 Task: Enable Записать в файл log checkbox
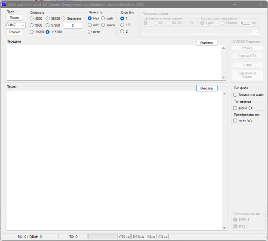(235, 94)
